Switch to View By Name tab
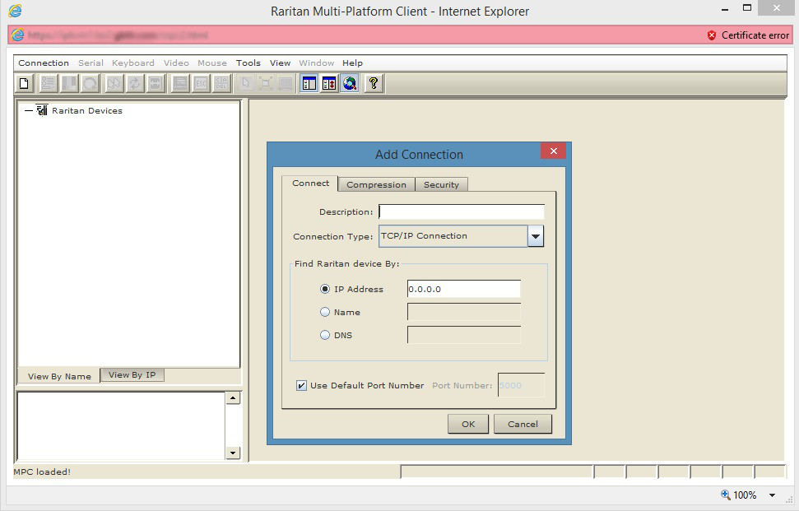799x511 pixels. click(x=59, y=376)
